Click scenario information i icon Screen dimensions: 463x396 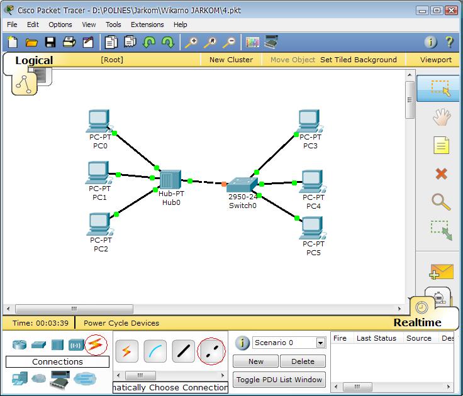[x=242, y=343]
